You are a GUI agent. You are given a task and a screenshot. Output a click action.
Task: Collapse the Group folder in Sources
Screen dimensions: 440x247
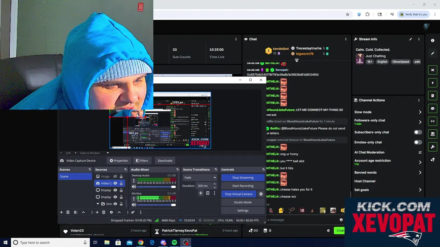[x=98, y=204]
